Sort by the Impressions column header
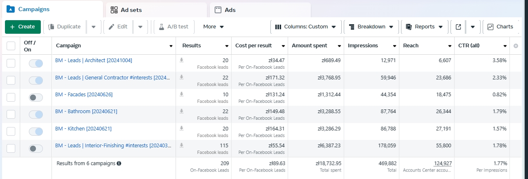Screen dimensions: 528x179 (x=363, y=46)
